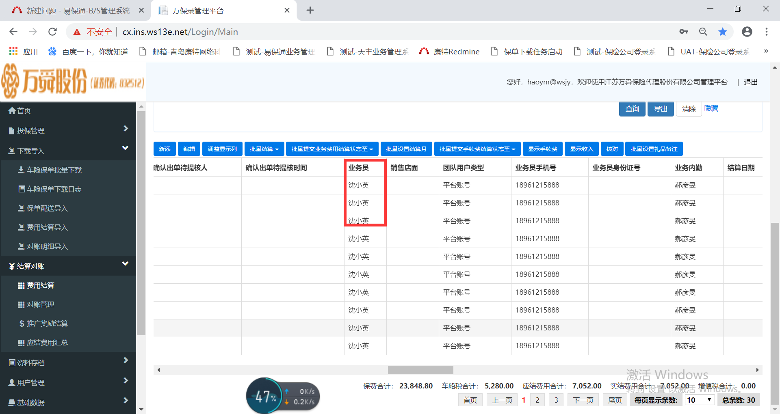The height and width of the screenshot is (414, 780).
Task: Open the 每页显示条数 page size dropdown
Action: [x=699, y=400]
